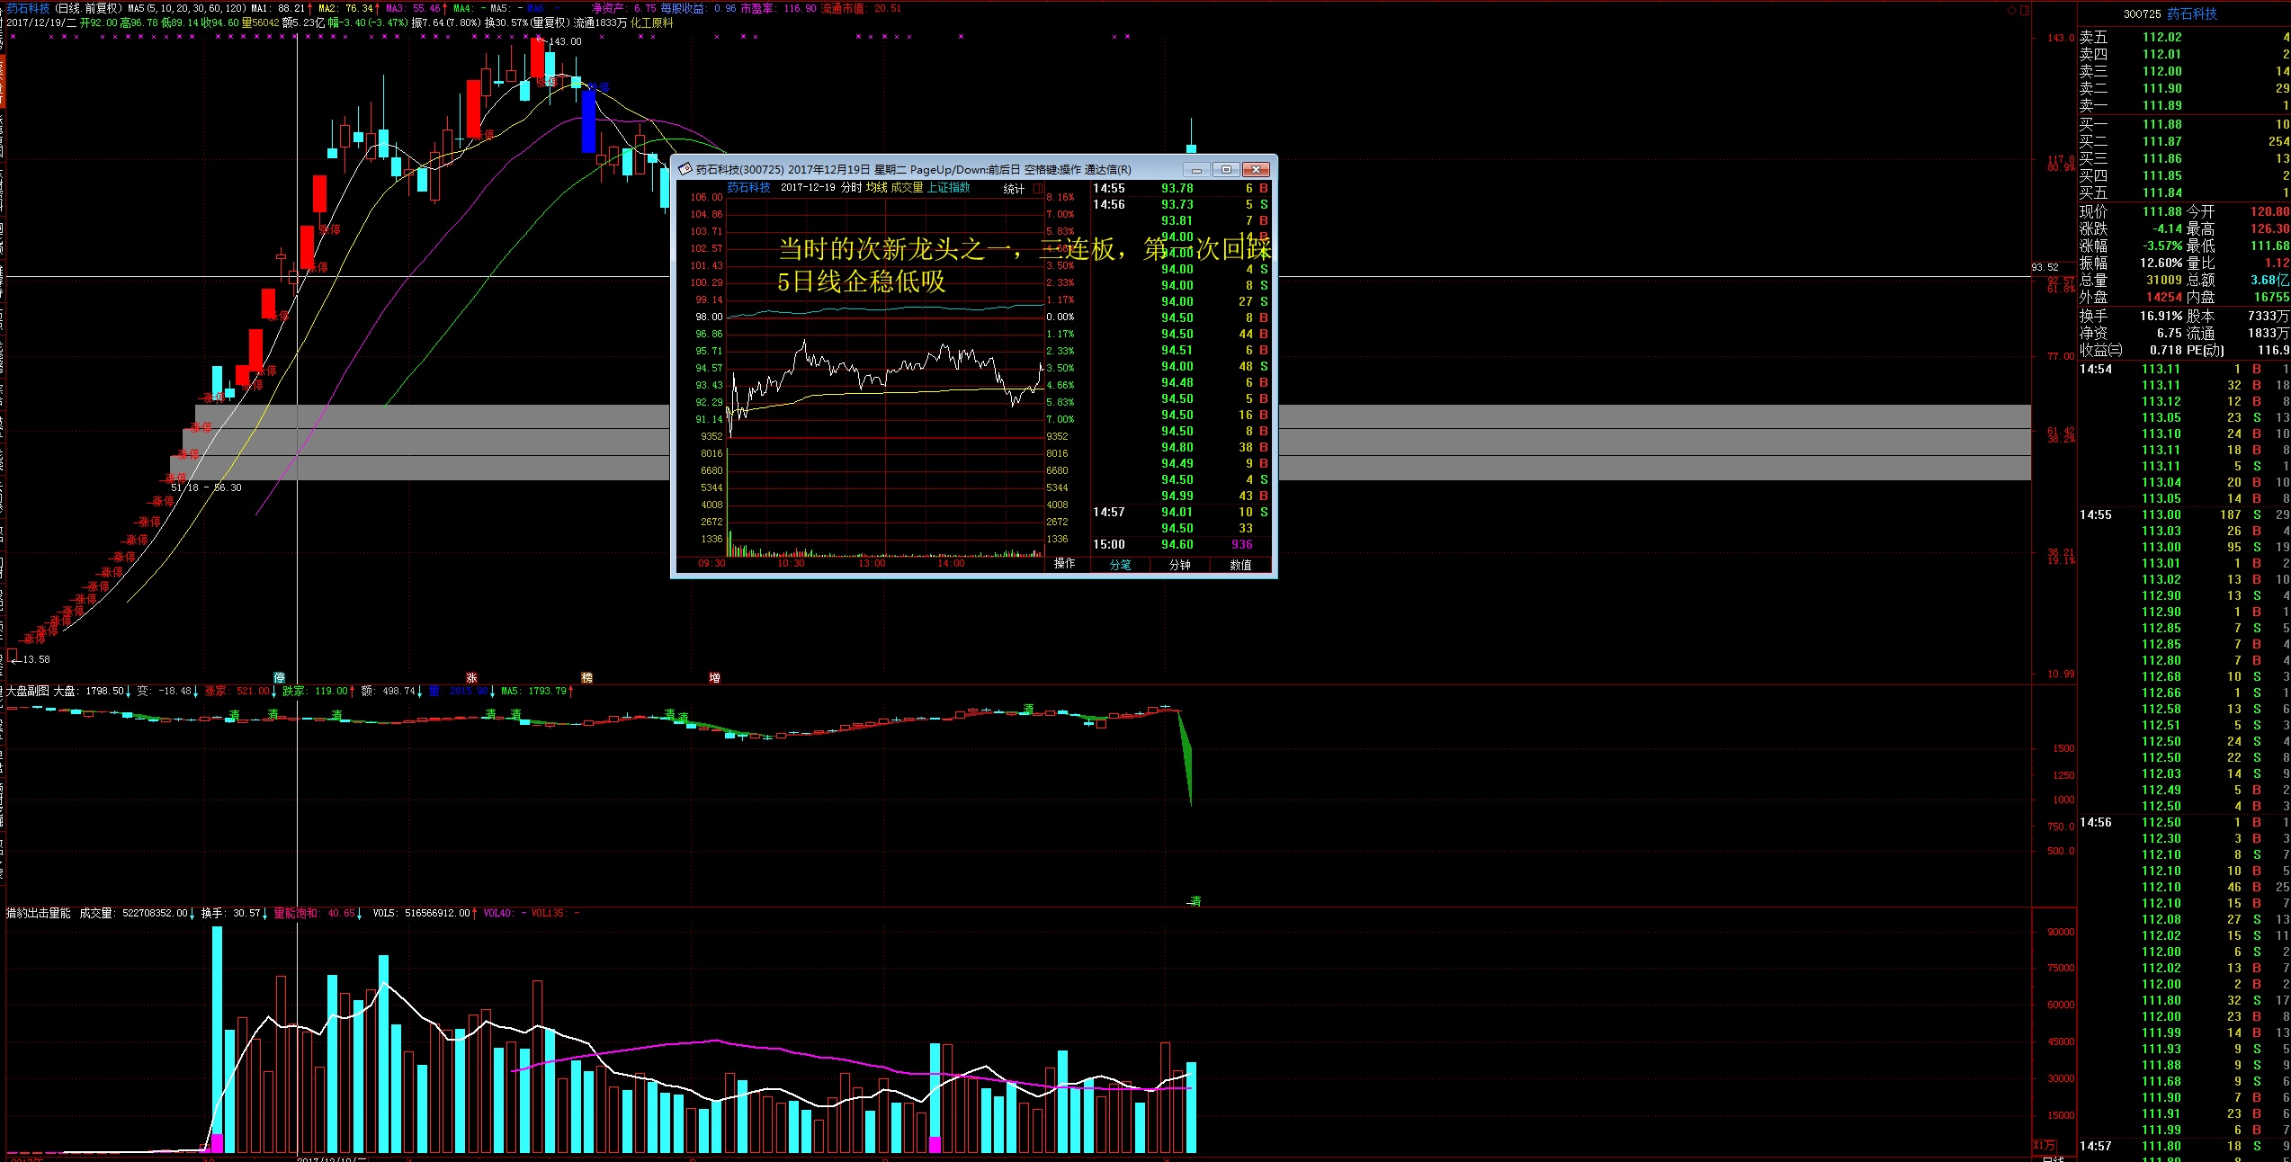Click the 买五 price 111.84
Viewport: 2291px width, 1162px height.
pos(2161,192)
